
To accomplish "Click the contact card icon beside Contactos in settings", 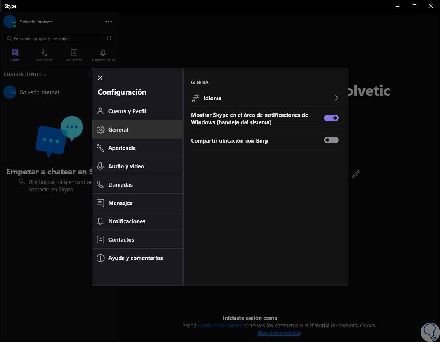I will [100, 239].
